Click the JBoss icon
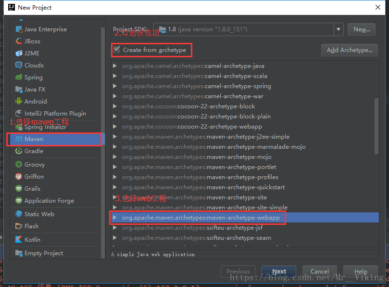The height and width of the screenshot is (287, 389). [19, 41]
